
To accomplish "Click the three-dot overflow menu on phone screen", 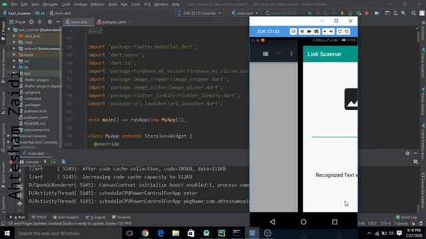I will click(292, 54).
